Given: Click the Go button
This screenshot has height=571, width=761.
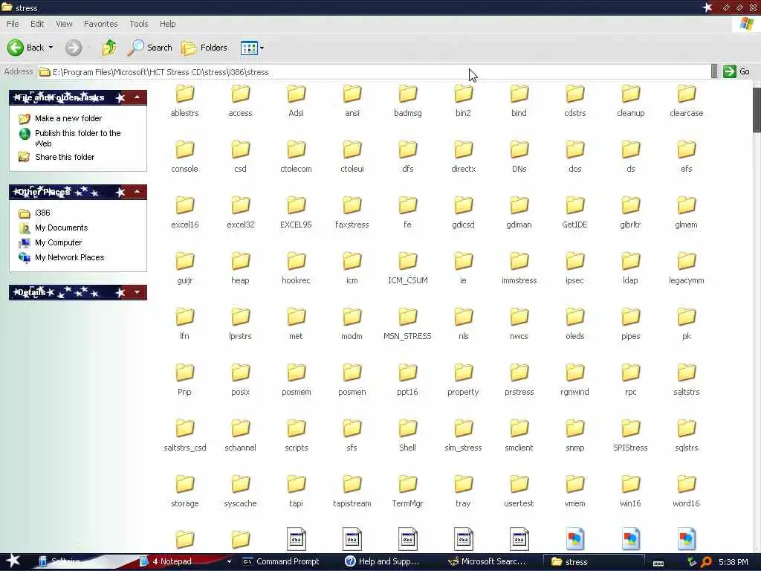Looking at the screenshot, I should tap(736, 71).
